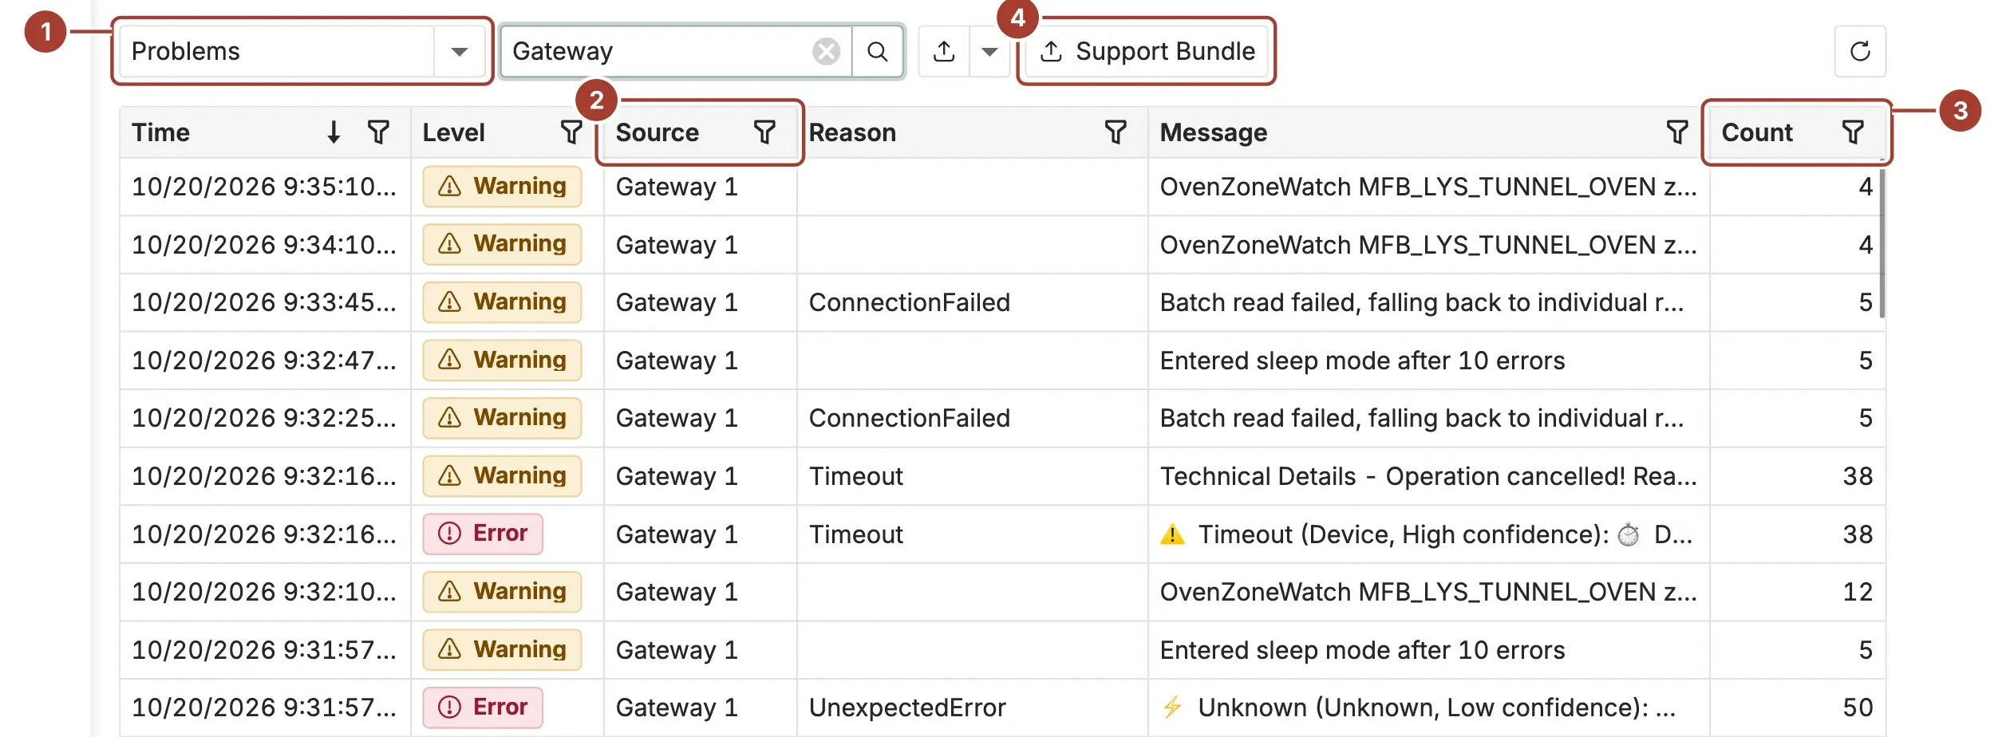Refresh the log table
This screenshot has width=2006, height=737.
point(1860,52)
